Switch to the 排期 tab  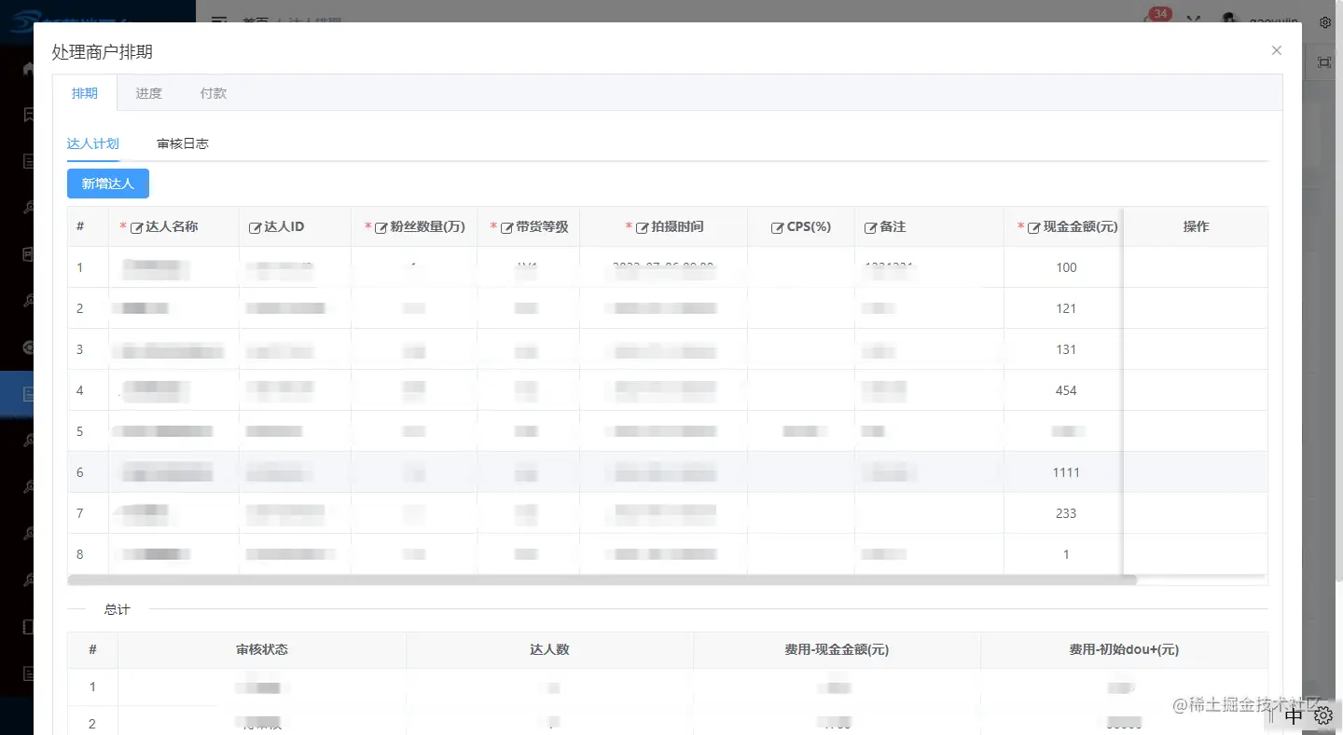click(85, 93)
